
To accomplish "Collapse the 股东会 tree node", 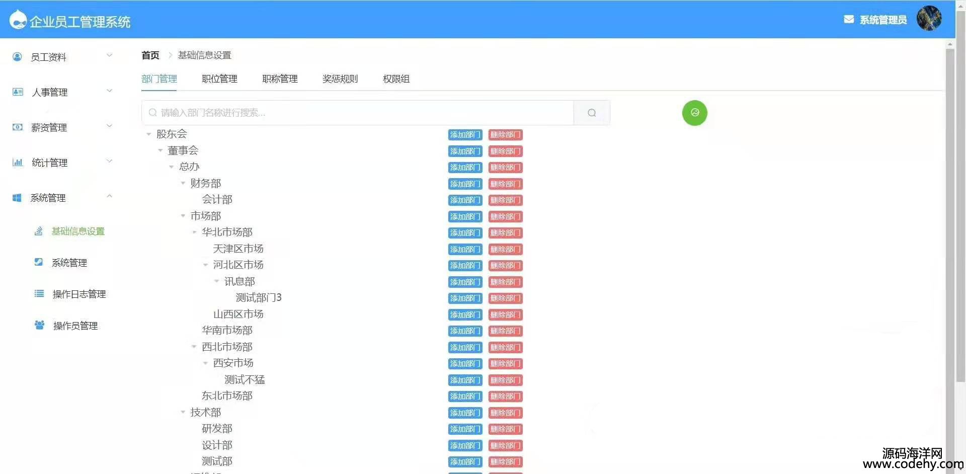I will tap(149, 134).
